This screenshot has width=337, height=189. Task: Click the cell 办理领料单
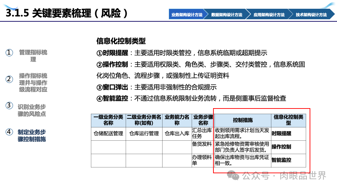(x=203, y=160)
